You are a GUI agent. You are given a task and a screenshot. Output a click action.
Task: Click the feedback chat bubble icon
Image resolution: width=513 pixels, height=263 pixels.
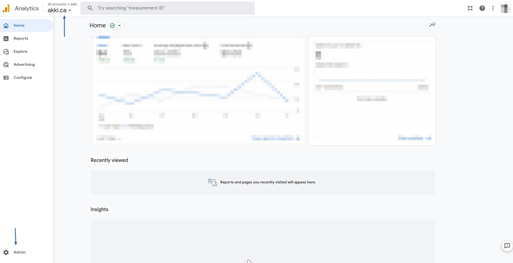(507, 246)
